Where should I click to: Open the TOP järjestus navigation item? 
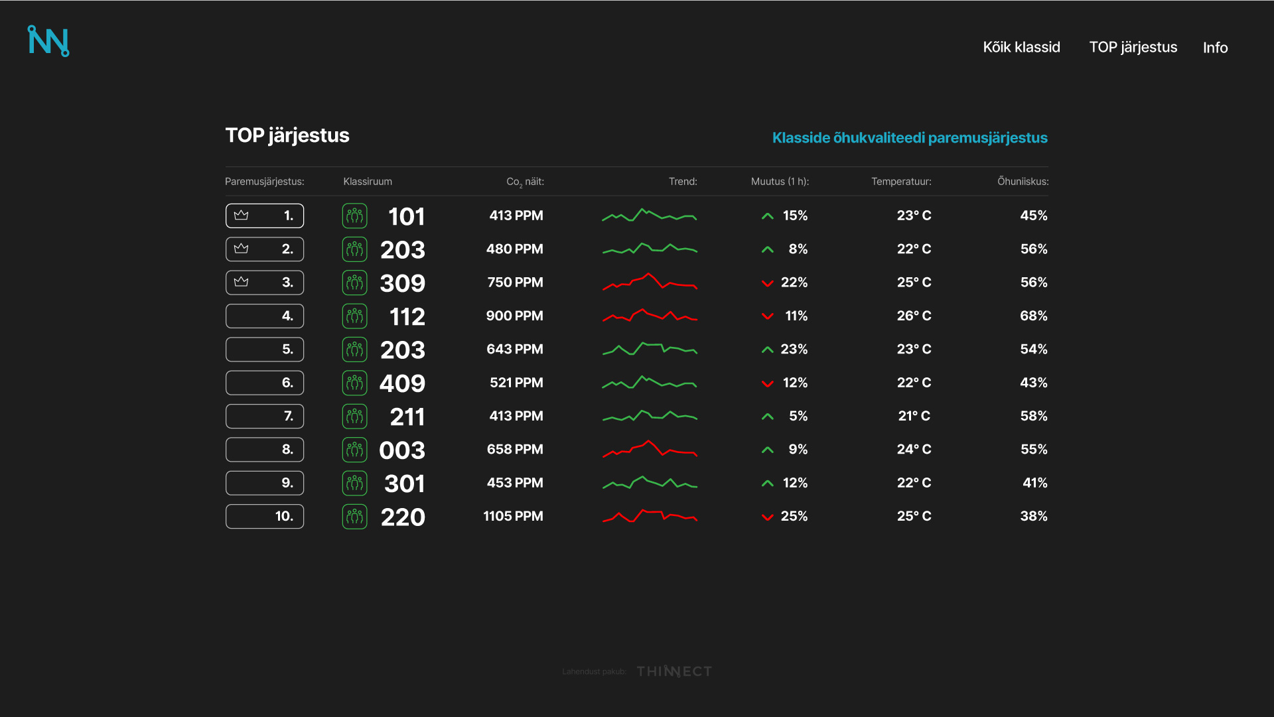1133,47
